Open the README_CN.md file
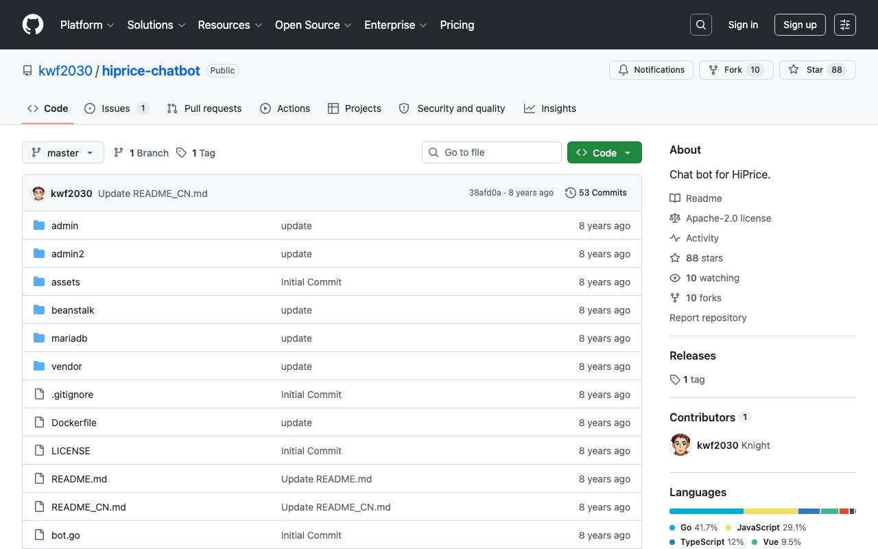This screenshot has width=878, height=549. (88, 507)
